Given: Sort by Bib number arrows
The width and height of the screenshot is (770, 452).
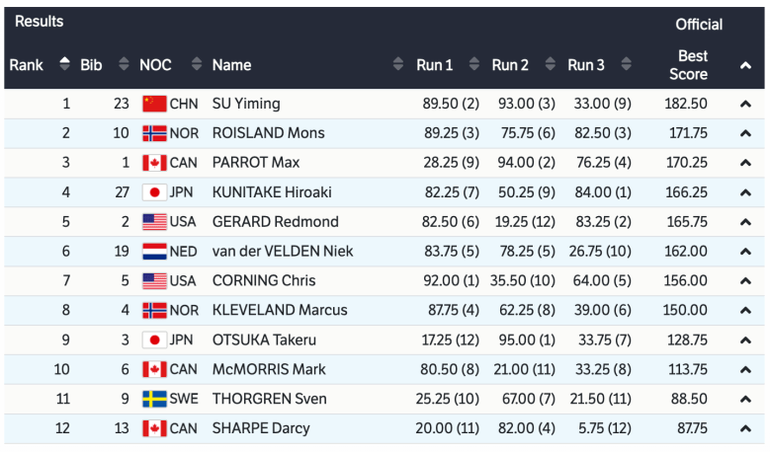Looking at the screenshot, I should point(124,65).
